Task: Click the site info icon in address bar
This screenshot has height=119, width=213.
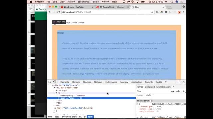Action: (x=63, y=12)
